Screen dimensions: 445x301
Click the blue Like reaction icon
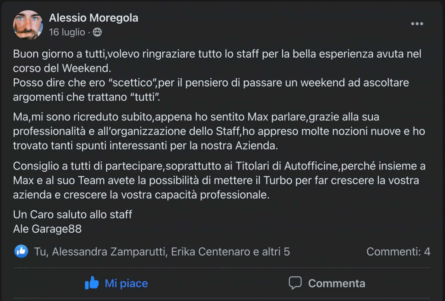point(21,251)
